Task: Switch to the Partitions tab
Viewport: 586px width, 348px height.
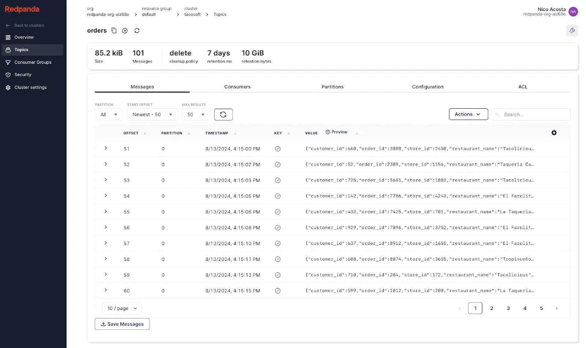Action: coord(333,87)
